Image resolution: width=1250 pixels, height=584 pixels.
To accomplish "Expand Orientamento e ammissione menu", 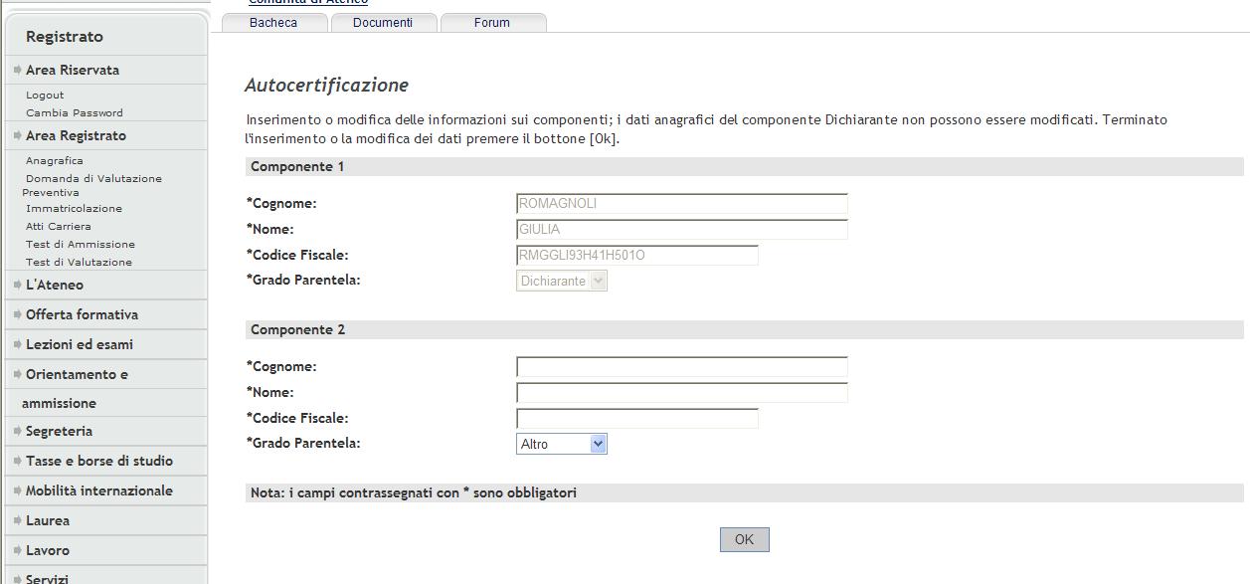I will click(x=75, y=389).
